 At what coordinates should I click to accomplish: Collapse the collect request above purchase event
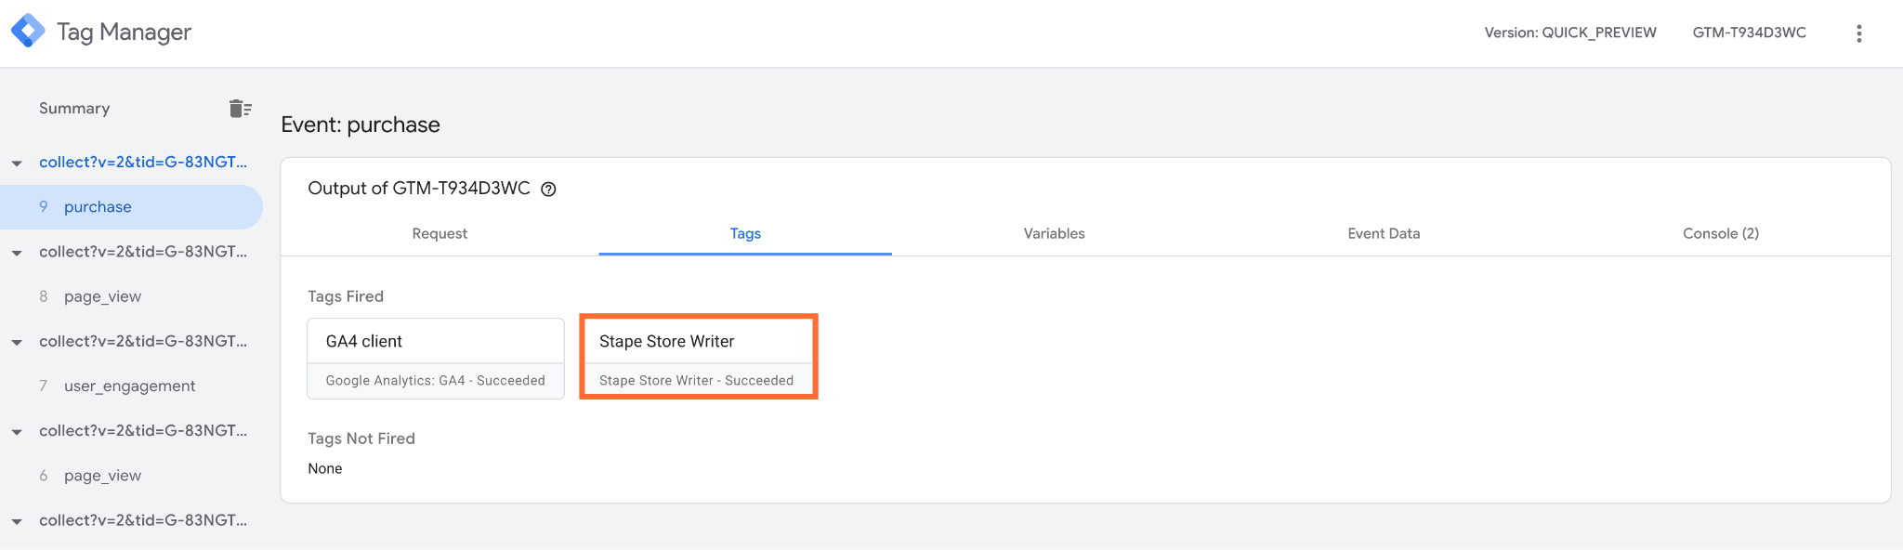click(x=17, y=164)
